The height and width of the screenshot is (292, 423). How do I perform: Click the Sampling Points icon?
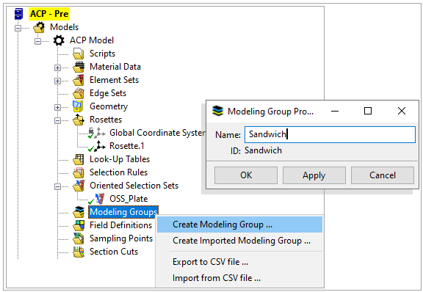79,238
